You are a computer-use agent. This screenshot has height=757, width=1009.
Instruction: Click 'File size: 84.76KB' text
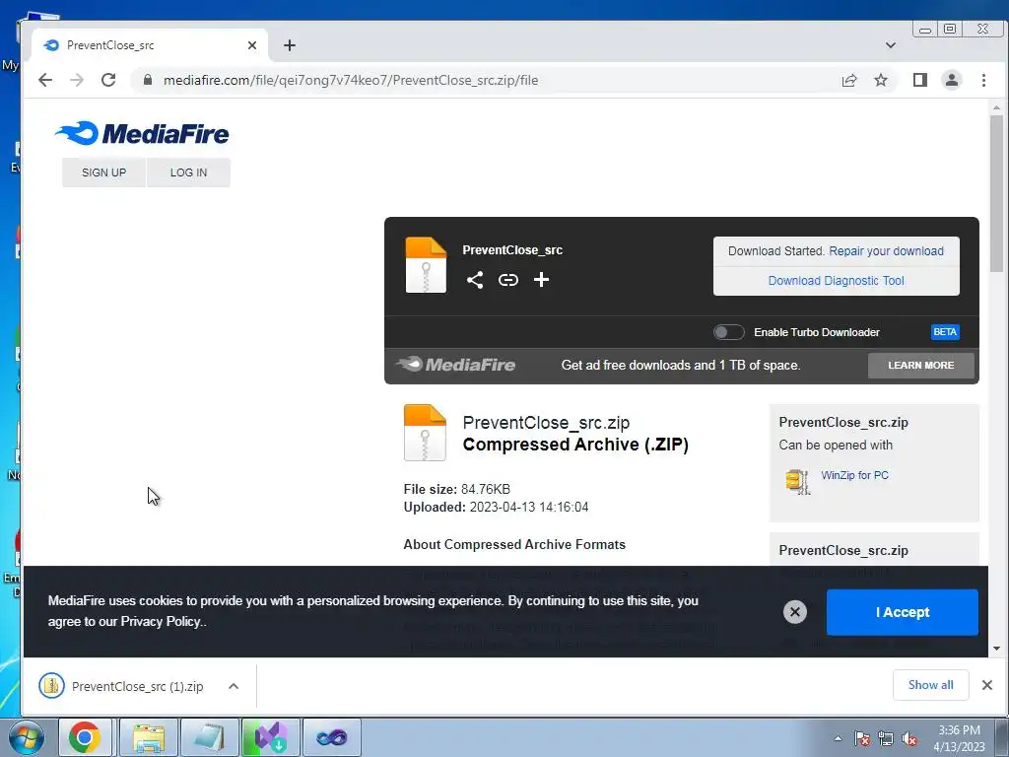(x=457, y=489)
